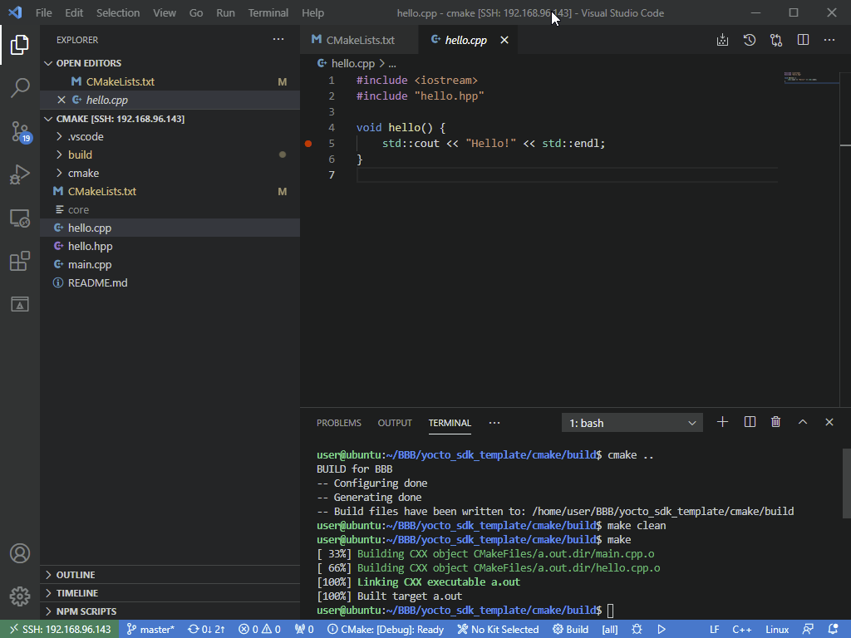Viewport: 851px width, 638px height.
Task: Kill the terminal with trash icon
Action: 775,422
